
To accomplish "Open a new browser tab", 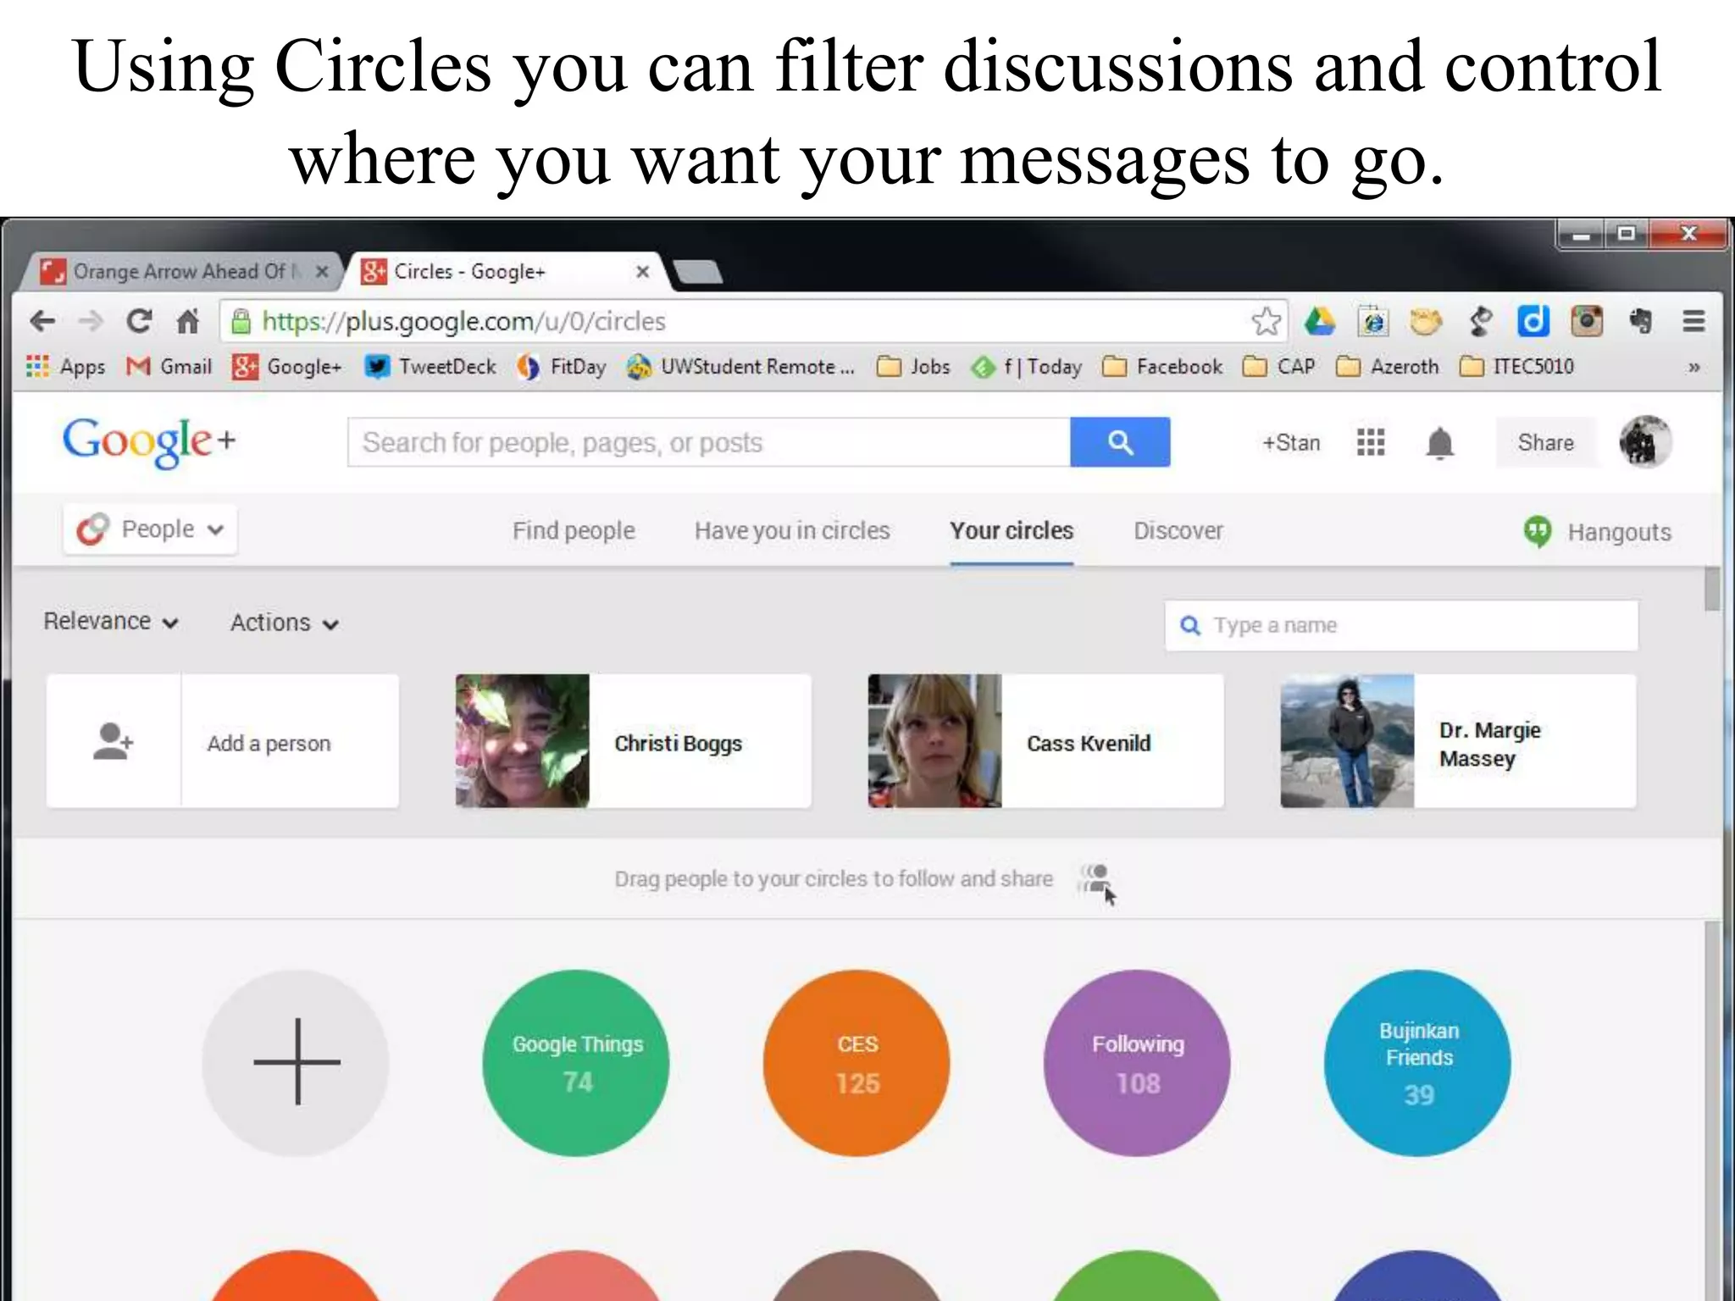I will pyautogui.click(x=697, y=272).
